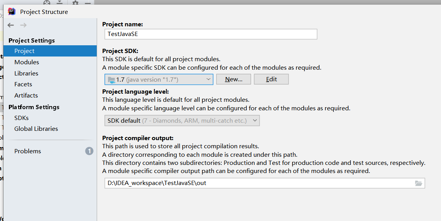This screenshot has height=221, width=441.
Task: Select SDKs under Platform Settings
Action: pos(21,118)
